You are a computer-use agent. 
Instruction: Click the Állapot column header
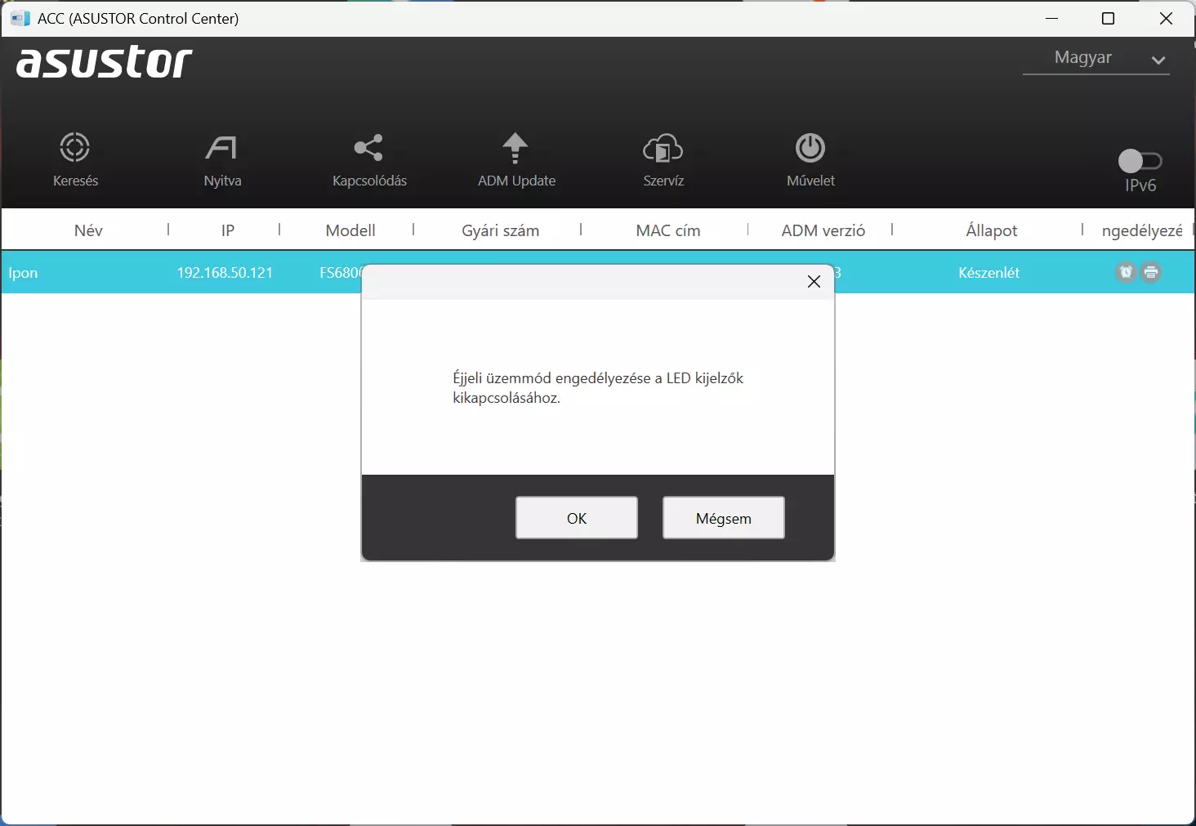pyautogui.click(x=992, y=230)
